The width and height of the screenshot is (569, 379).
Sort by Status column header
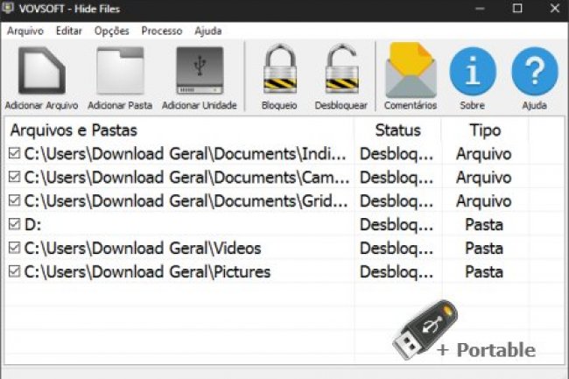pos(397,130)
